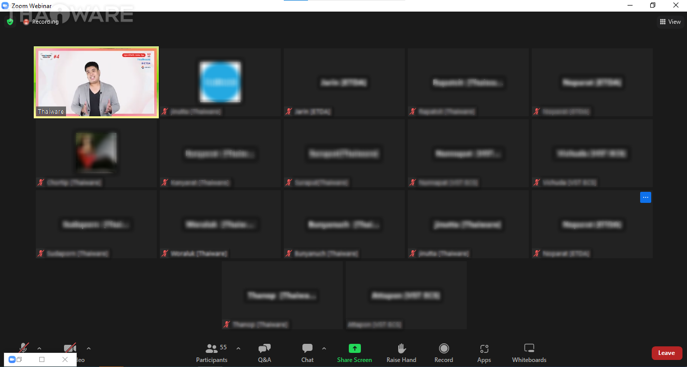Click the muted mic icon on Thanop tile
687x367 pixels.
coord(227,325)
